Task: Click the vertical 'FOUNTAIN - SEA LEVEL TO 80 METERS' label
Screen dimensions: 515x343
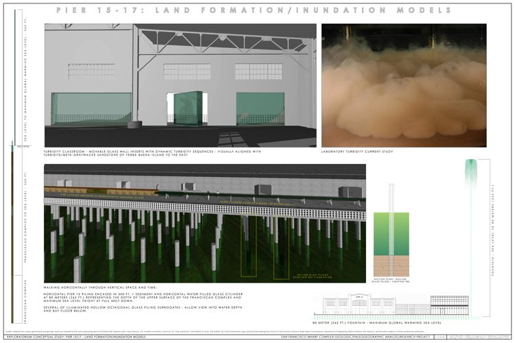Action: click(x=492, y=230)
